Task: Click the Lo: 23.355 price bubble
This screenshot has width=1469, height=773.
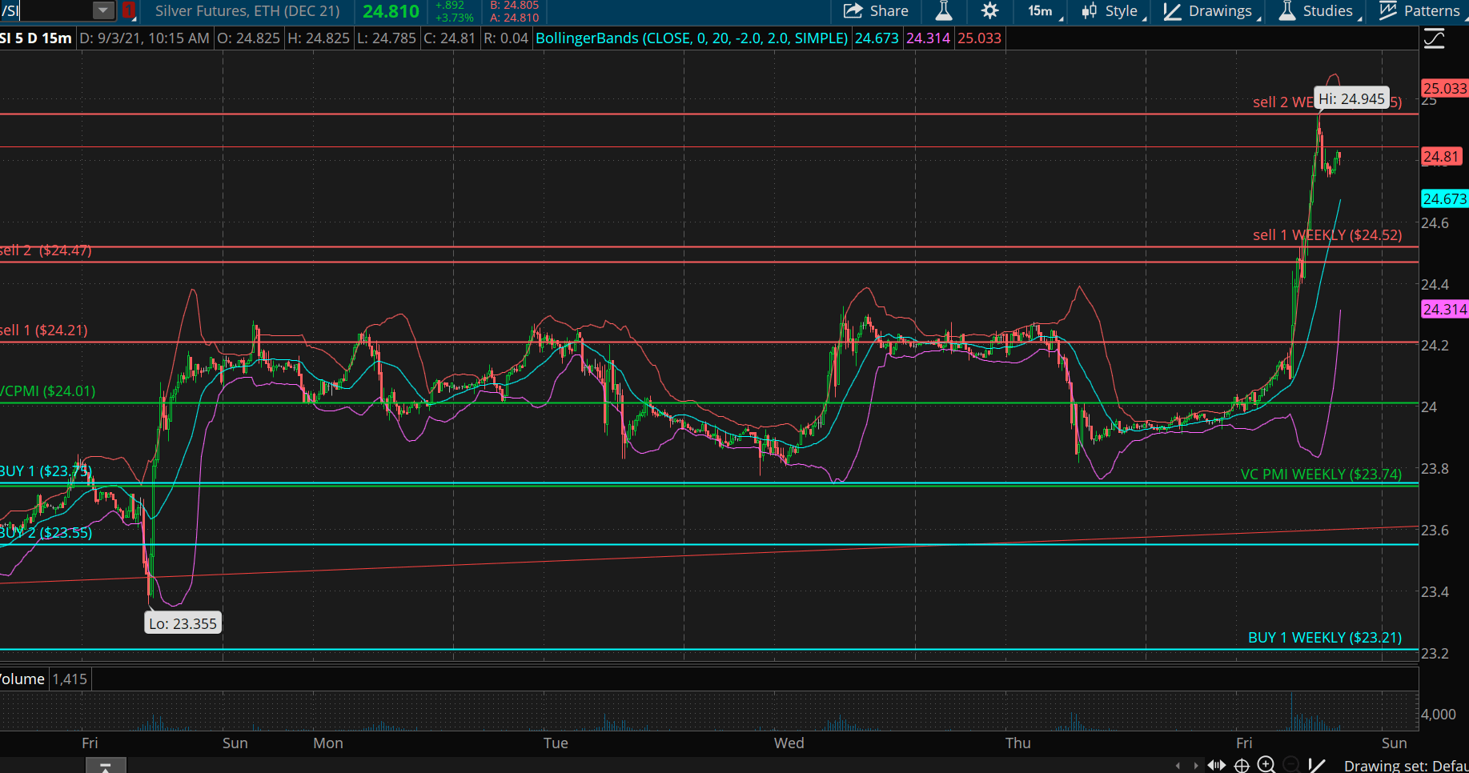Action: [x=183, y=623]
